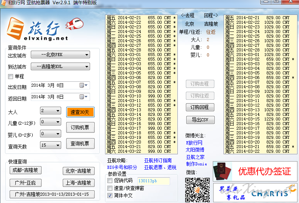Open calendar picker for 出发日期
Screen dimensions: 299x203
tap(84, 85)
